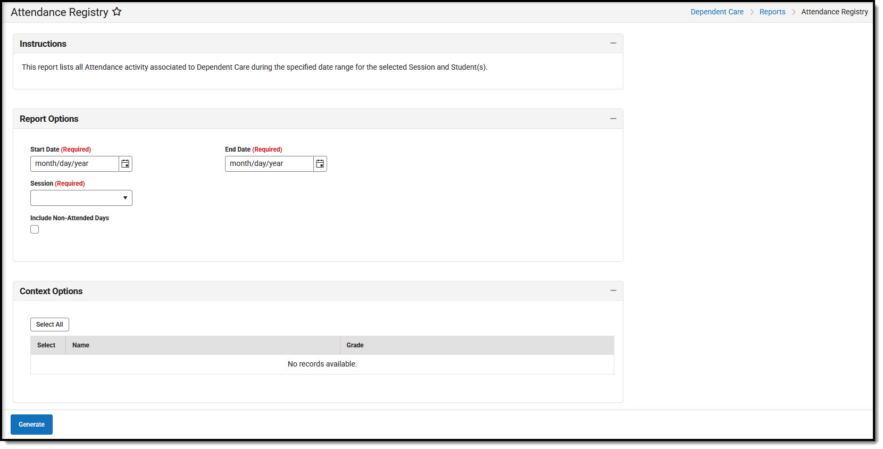Click the instructions text beginning 'This report lists'
The image size is (883, 449).
[x=255, y=67]
